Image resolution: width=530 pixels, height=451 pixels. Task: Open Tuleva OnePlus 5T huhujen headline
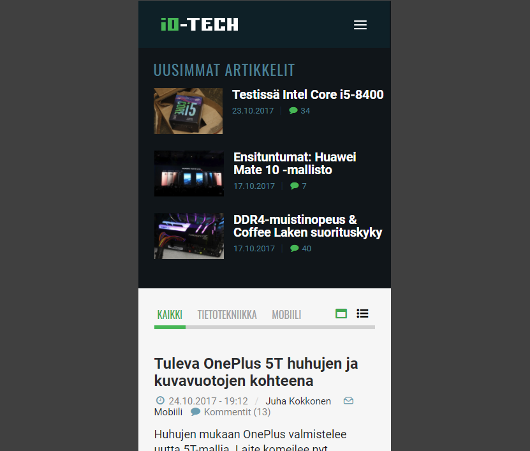click(x=256, y=373)
